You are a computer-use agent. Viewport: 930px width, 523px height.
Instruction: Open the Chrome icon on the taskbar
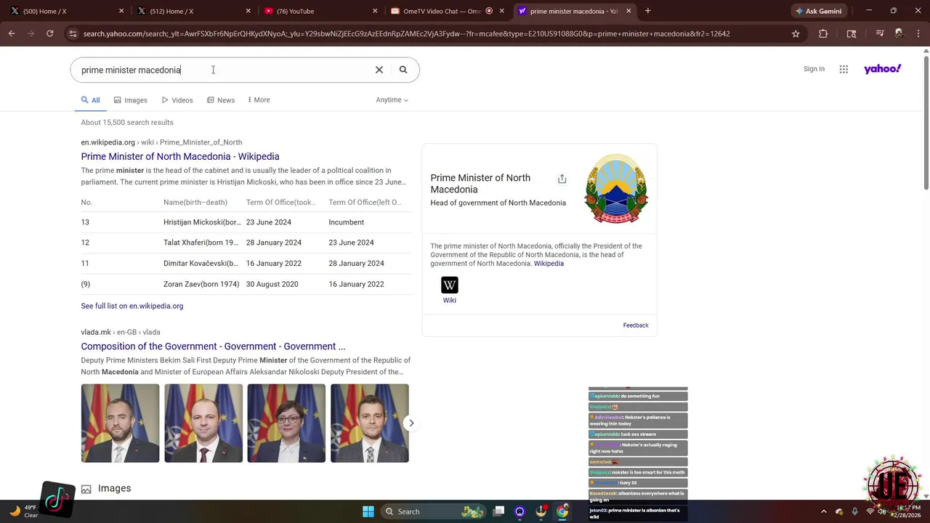tap(562, 511)
